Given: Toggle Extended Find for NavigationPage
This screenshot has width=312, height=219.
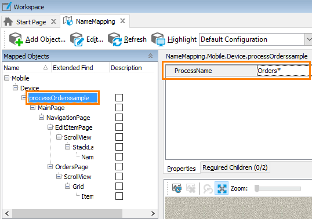Looking at the screenshot, I should click(x=119, y=117).
